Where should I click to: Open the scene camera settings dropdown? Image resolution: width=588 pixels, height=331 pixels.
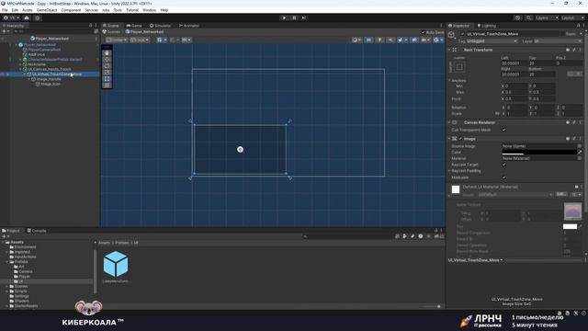[424, 40]
